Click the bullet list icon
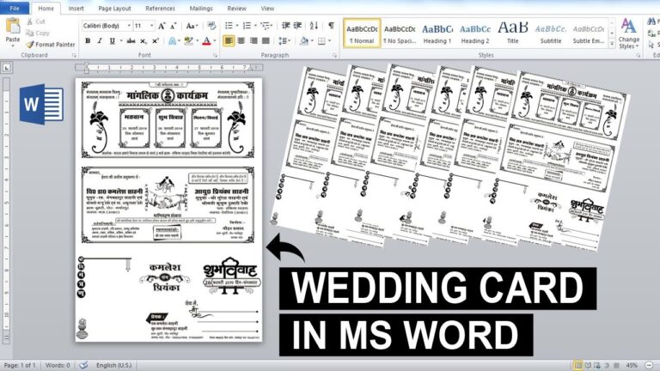Screen dimensions: 660x371 (229, 26)
